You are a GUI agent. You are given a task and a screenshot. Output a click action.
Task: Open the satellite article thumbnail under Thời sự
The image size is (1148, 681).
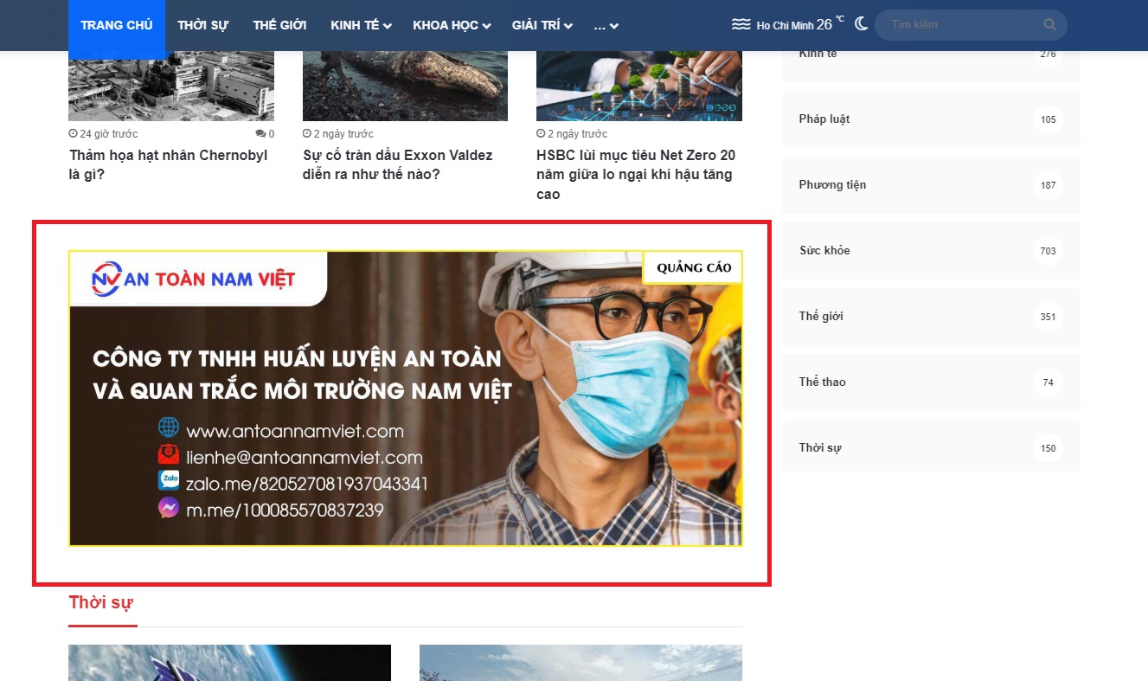(229, 663)
